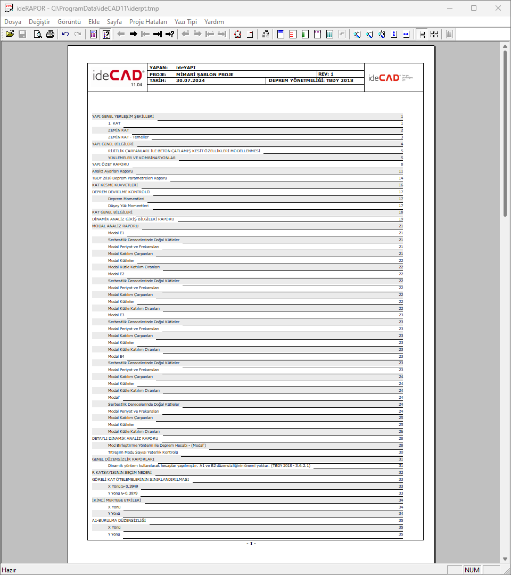Click 'R KATSAYISININ SEÇİM NEDENİ' entry
Screen dimensions: 511x575
tap(122, 473)
